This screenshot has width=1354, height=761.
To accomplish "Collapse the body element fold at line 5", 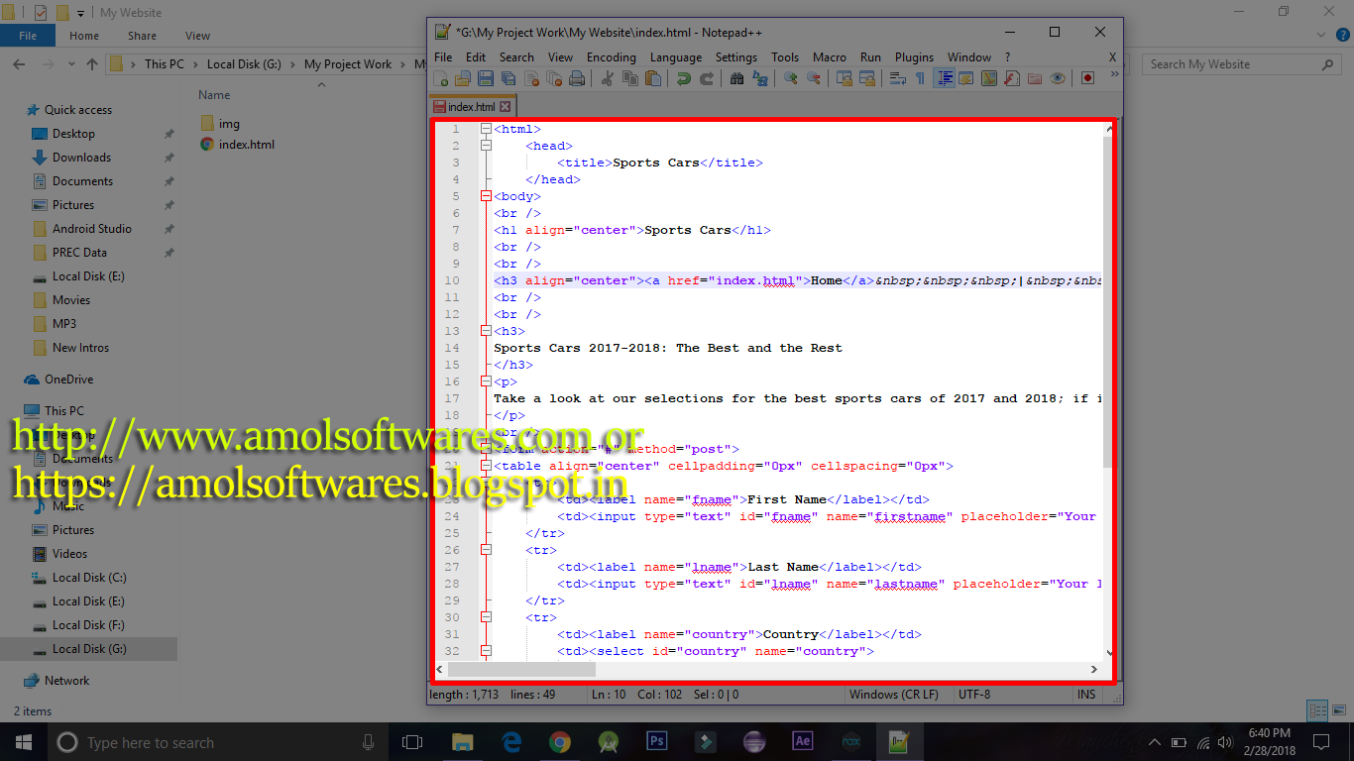I will click(x=485, y=195).
